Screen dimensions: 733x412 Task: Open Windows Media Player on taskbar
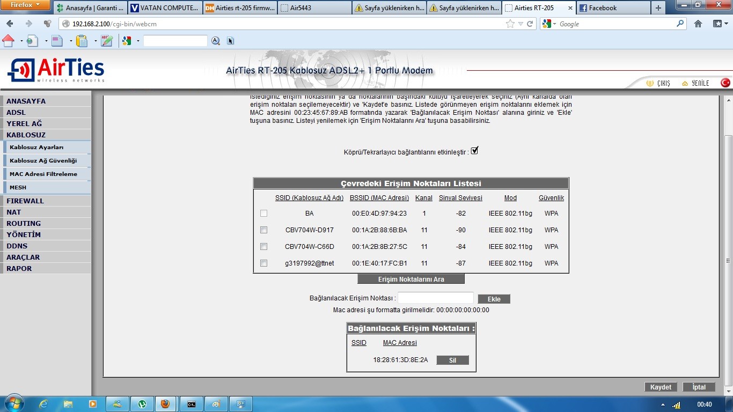click(x=93, y=404)
